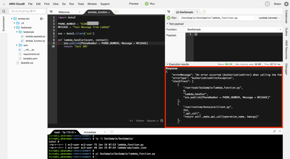Click the Go to Anything search field
Screen dimensions: 290x159
coord(27,11)
